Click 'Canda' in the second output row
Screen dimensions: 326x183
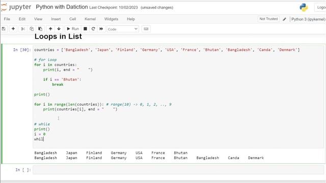pos(233,158)
